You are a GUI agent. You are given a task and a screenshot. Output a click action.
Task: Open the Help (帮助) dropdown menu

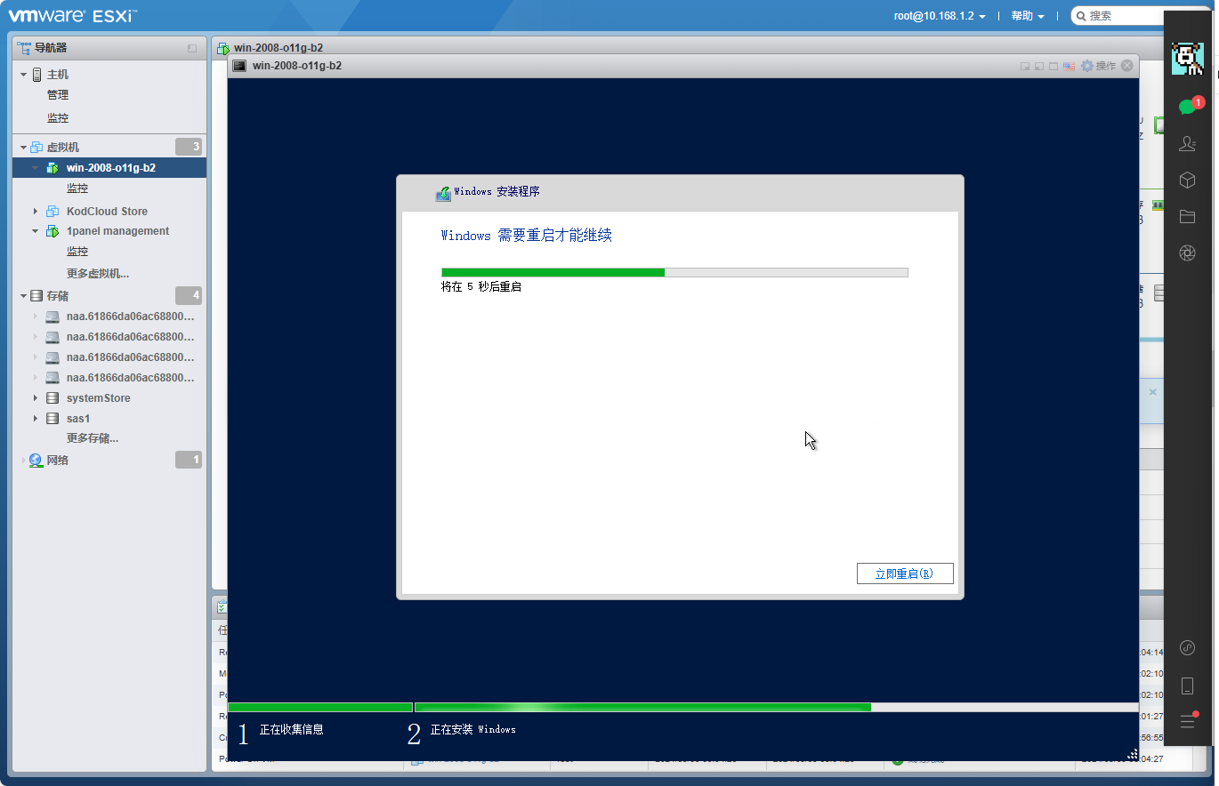click(x=1028, y=16)
